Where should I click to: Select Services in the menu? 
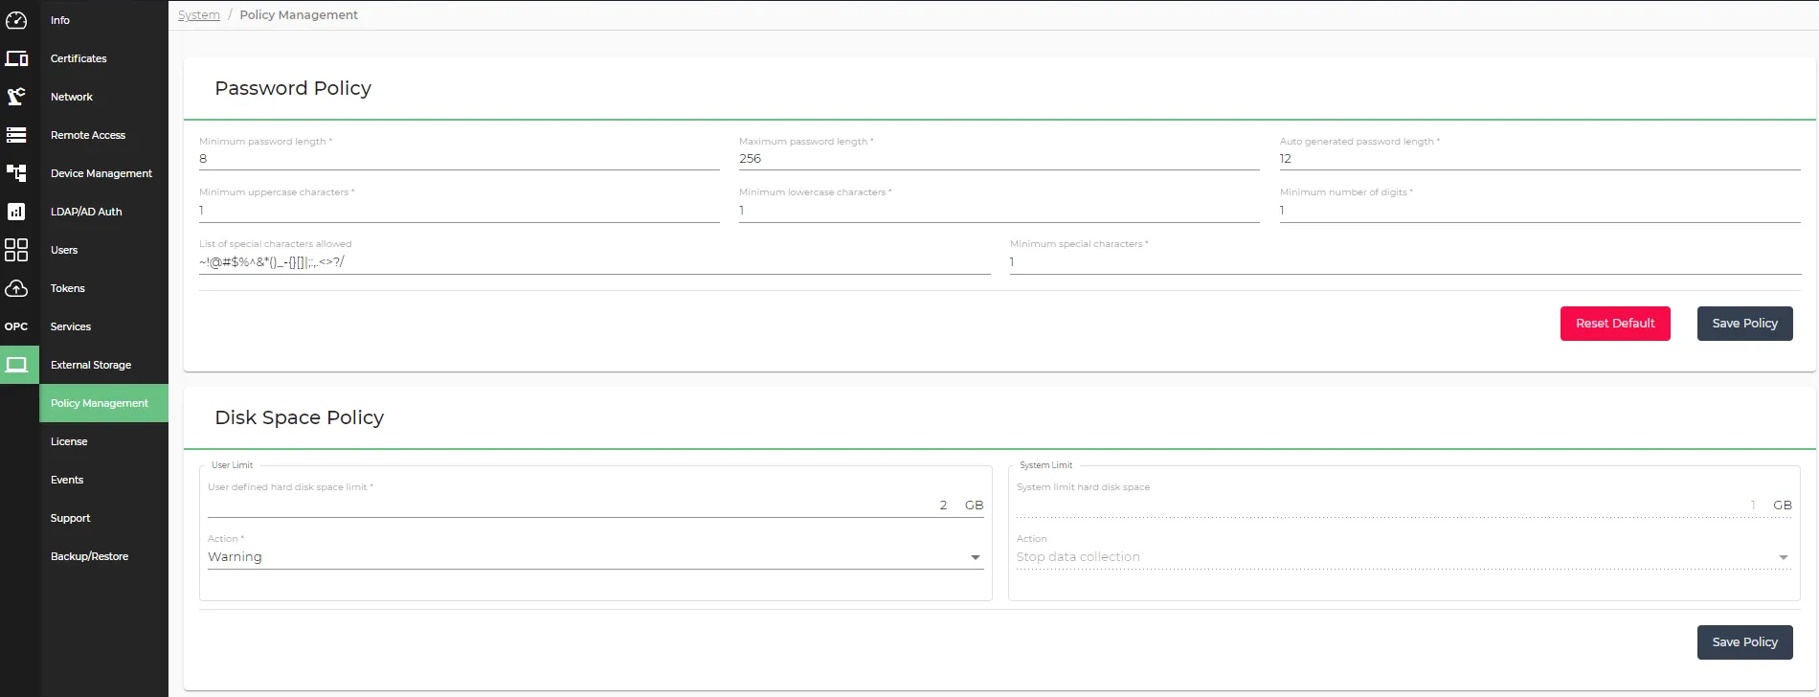point(104,326)
